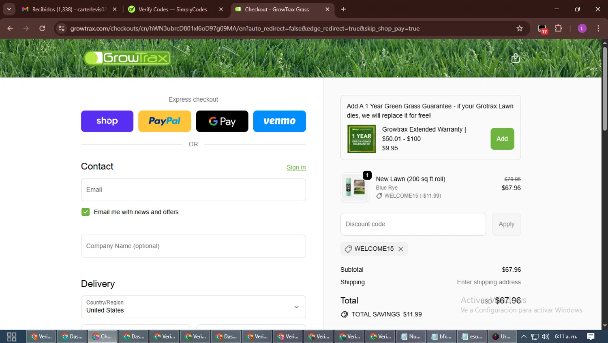Open the 'Ch...' Chrome taskbar window
The image size is (608, 343).
[103, 337]
